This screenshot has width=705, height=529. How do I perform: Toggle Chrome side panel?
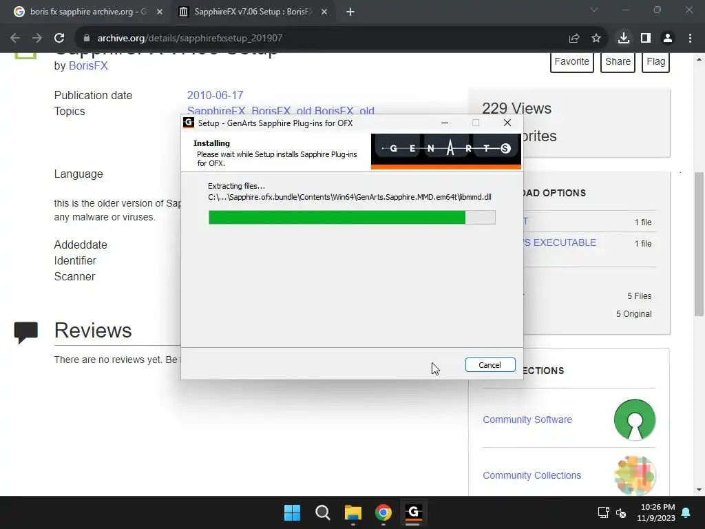pyautogui.click(x=646, y=39)
